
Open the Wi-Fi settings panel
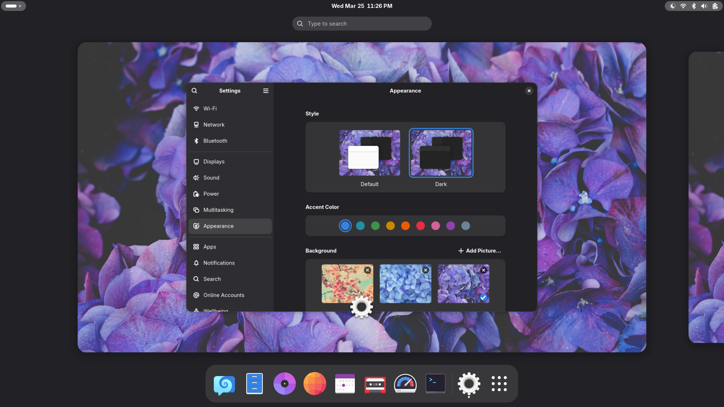210,109
